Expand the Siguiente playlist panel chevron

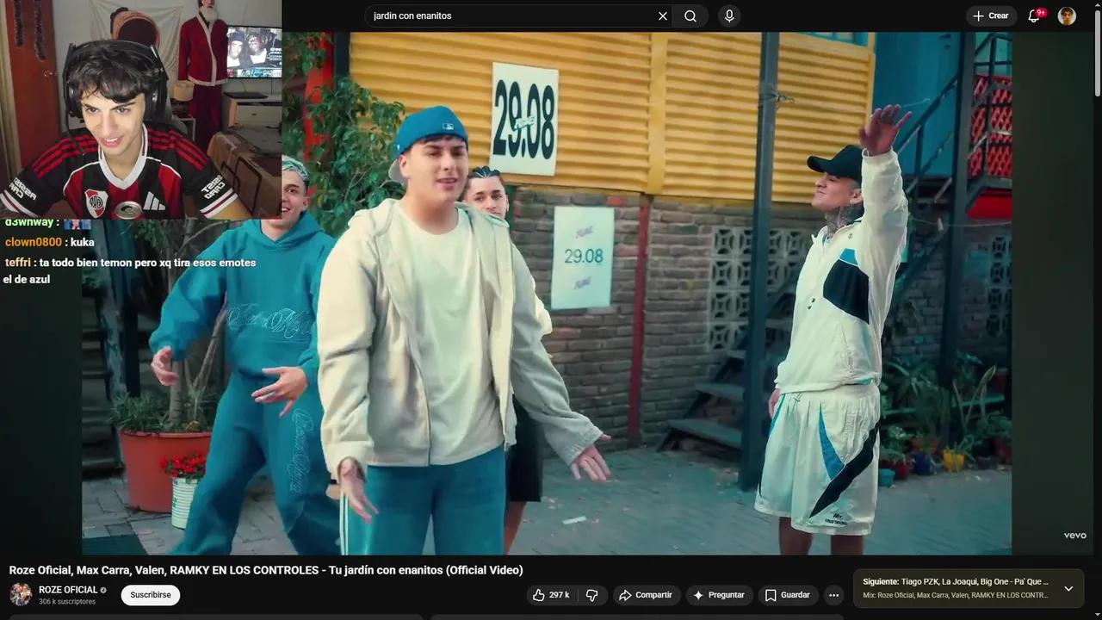(x=1068, y=589)
